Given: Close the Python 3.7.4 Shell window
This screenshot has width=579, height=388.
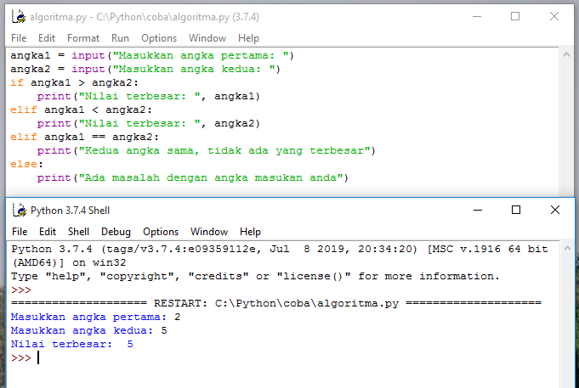Looking at the screenshot, I should coord(555,210).
